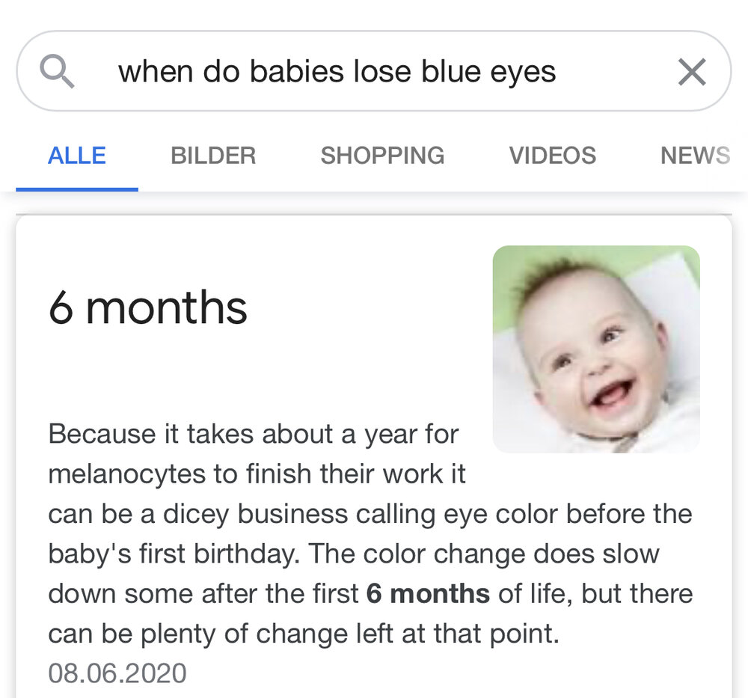Open the laughing baby thumbnail image
Viewport: 748px width, 698px height.
596,349
